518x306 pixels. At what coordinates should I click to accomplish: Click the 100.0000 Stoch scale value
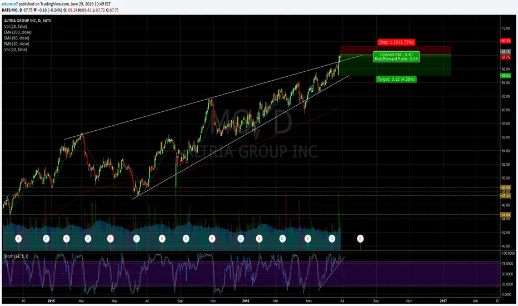[508, 253]
